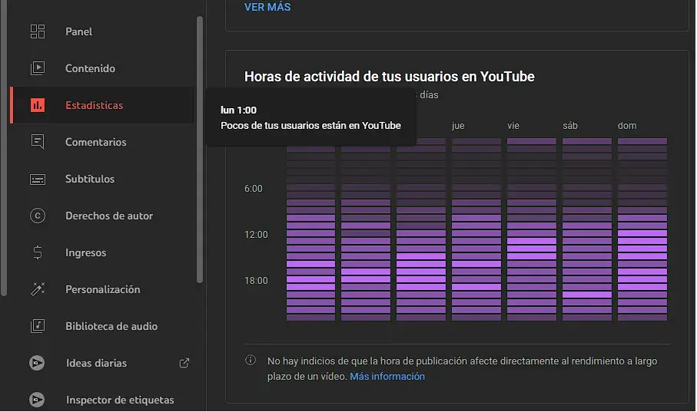Click the 'dom' day column header
697x412 pixels.
tap(627, 126)
